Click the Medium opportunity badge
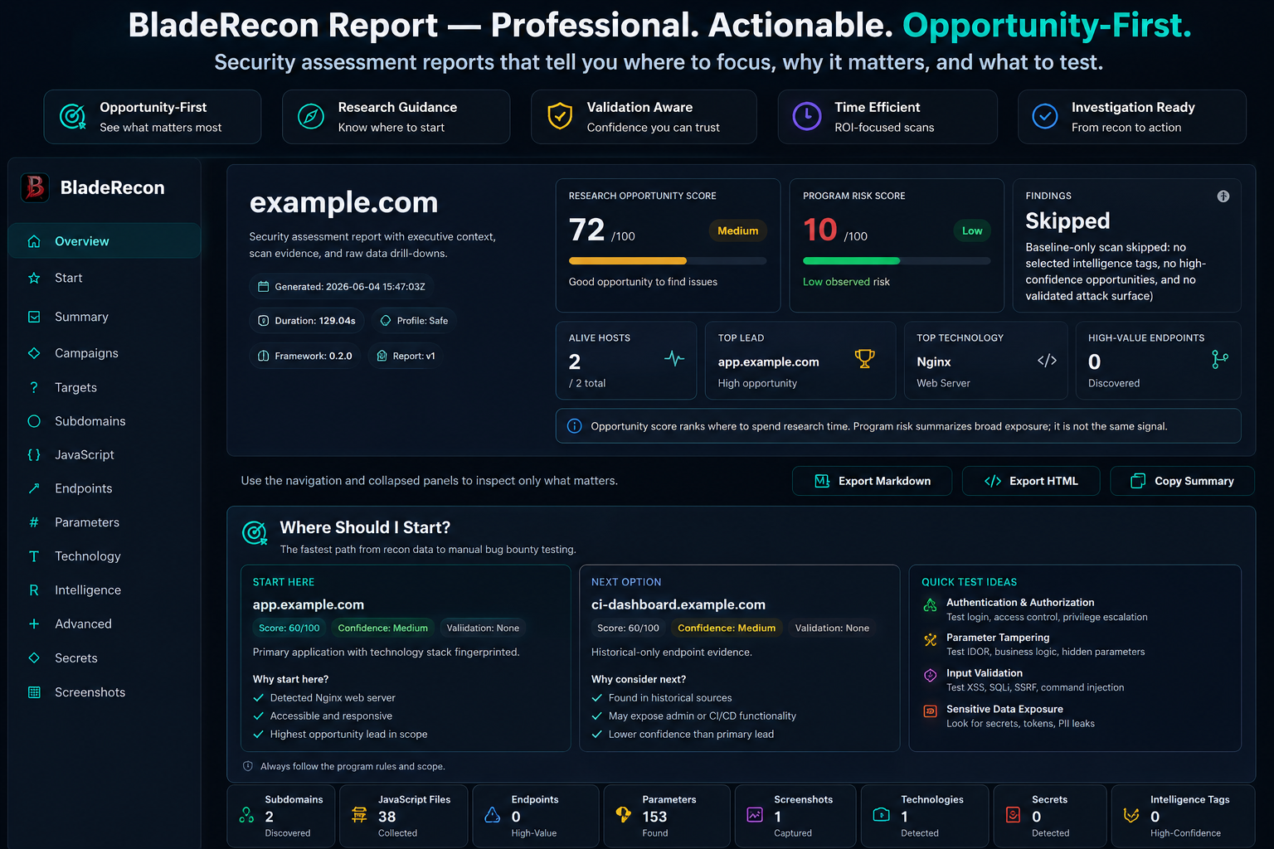Image resolution: width=1274 pixels, height=849 pixels. coord(738,231)
